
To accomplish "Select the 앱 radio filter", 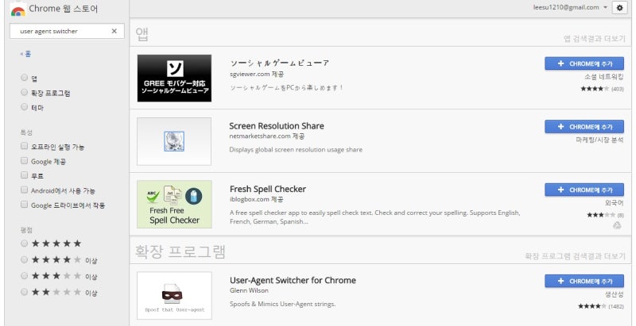I will click(25, 78).
